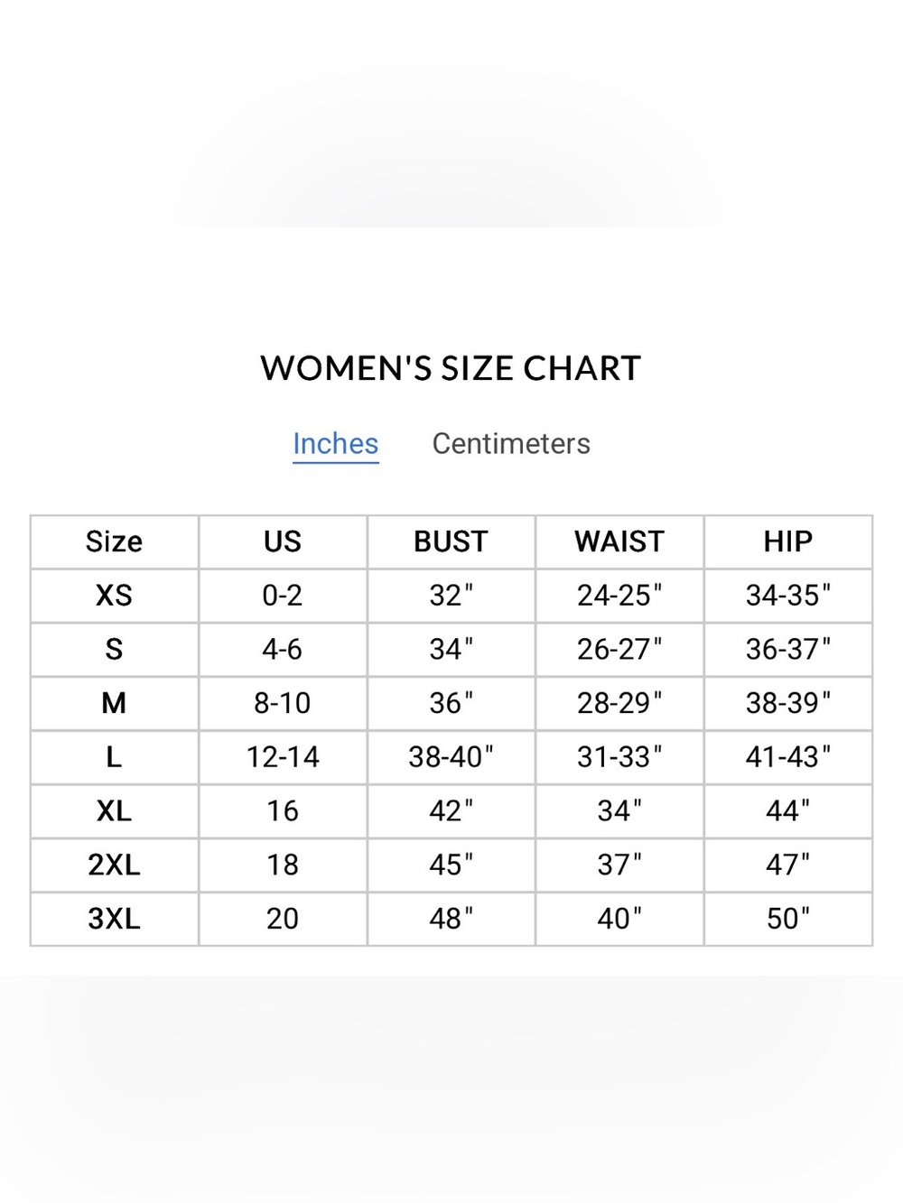Click the 2XL size row label
This screenshot has height=1203, width=903.
114,865
